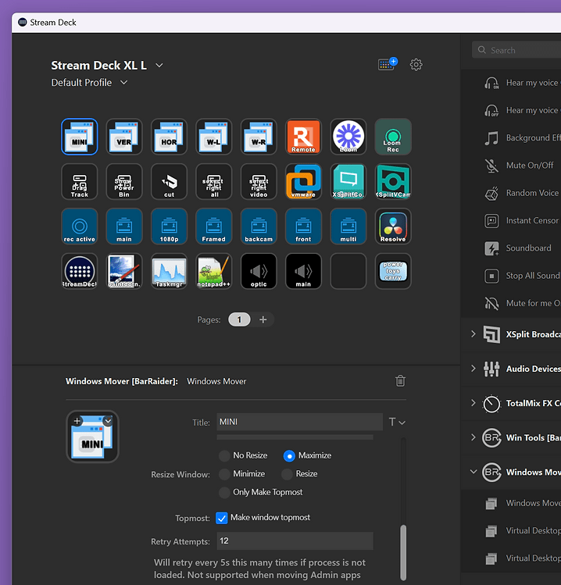Select the VER window mover key
561x585 pixels.
(124, 137)
